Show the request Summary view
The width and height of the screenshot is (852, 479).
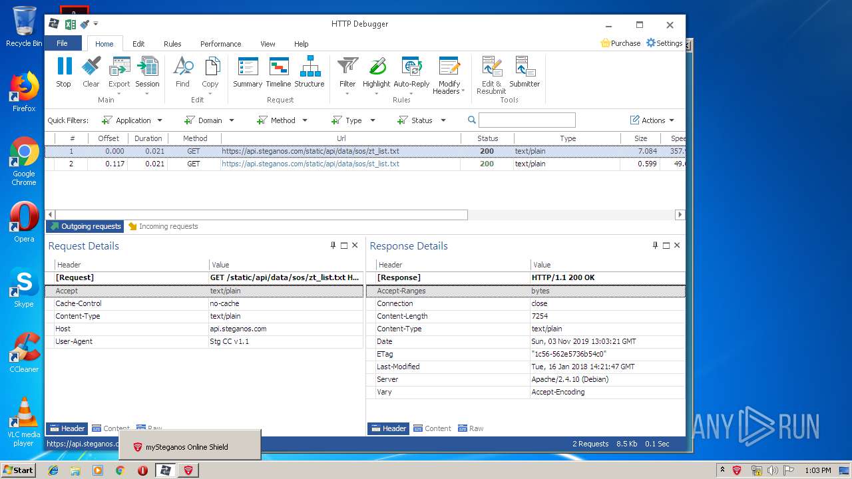[x=248, y=73]
